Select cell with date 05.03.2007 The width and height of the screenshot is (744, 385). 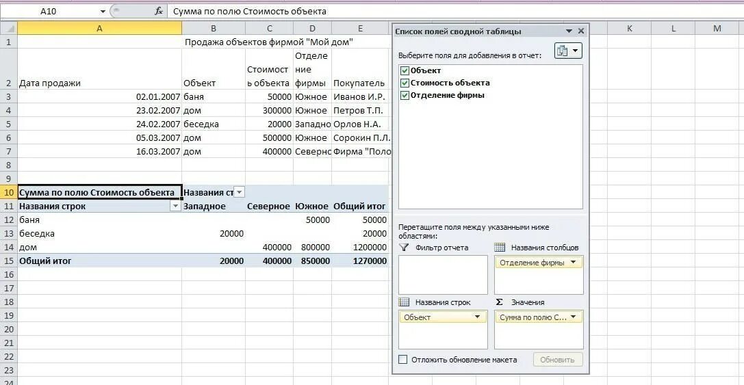pyautogui.click(x=100, y=138)
